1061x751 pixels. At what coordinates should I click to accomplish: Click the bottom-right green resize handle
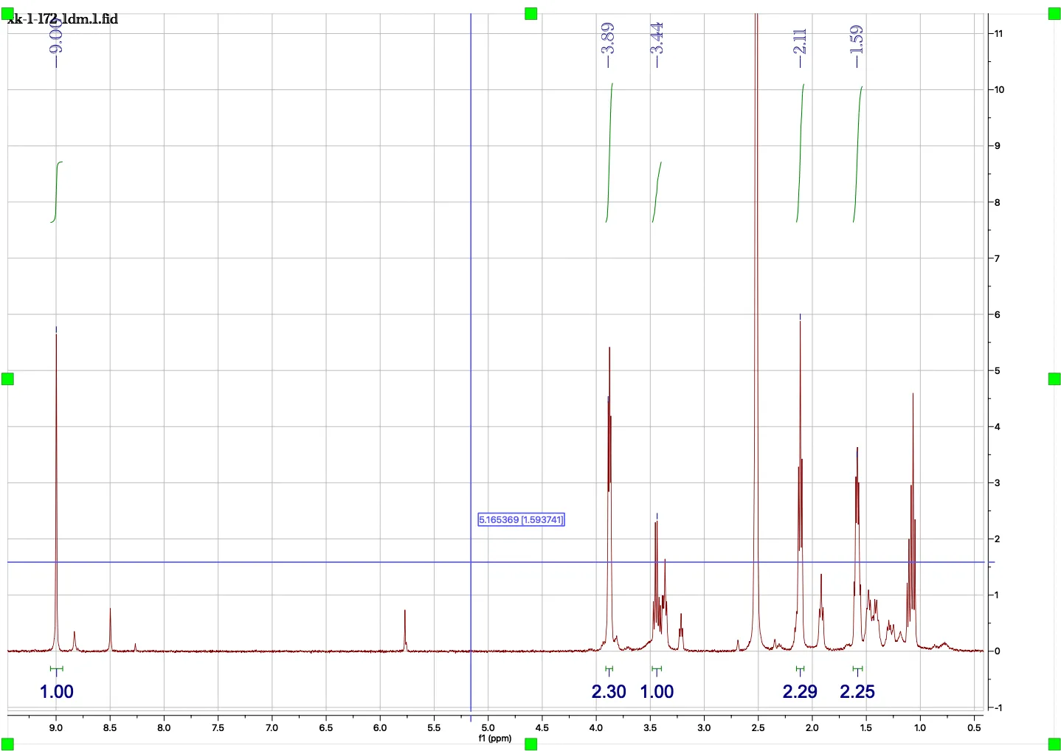coord(1054,744)
